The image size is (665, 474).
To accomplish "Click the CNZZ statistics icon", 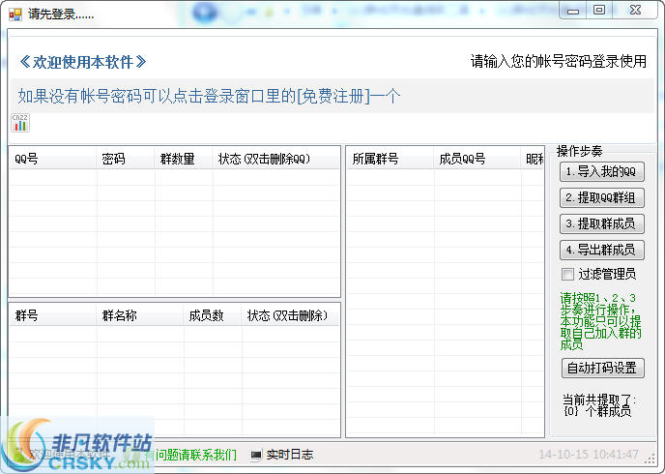I will [20, 123].
